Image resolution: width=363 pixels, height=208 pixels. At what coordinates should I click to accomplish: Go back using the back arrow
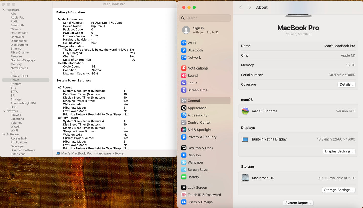(240, 7)
